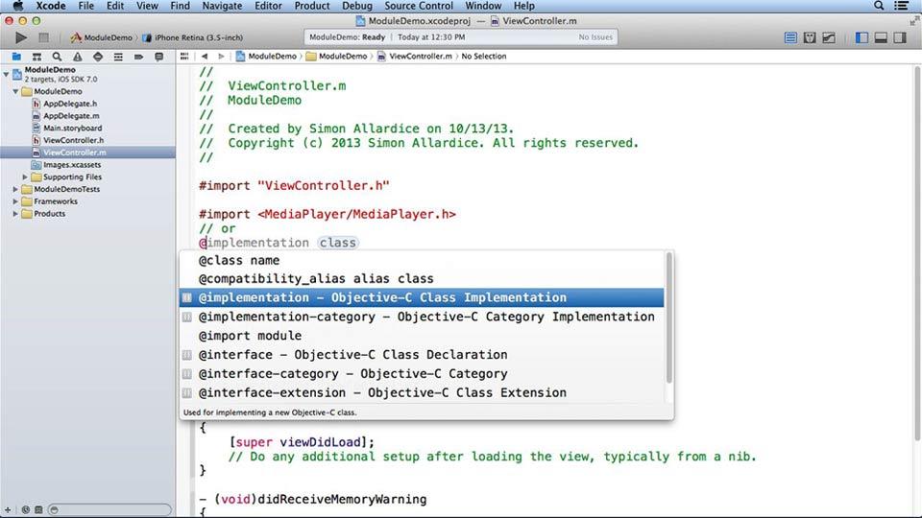This screenshot has height=518, width=922.
Task: Collapse the ModuleDemo project root
Action: point(7,75)
